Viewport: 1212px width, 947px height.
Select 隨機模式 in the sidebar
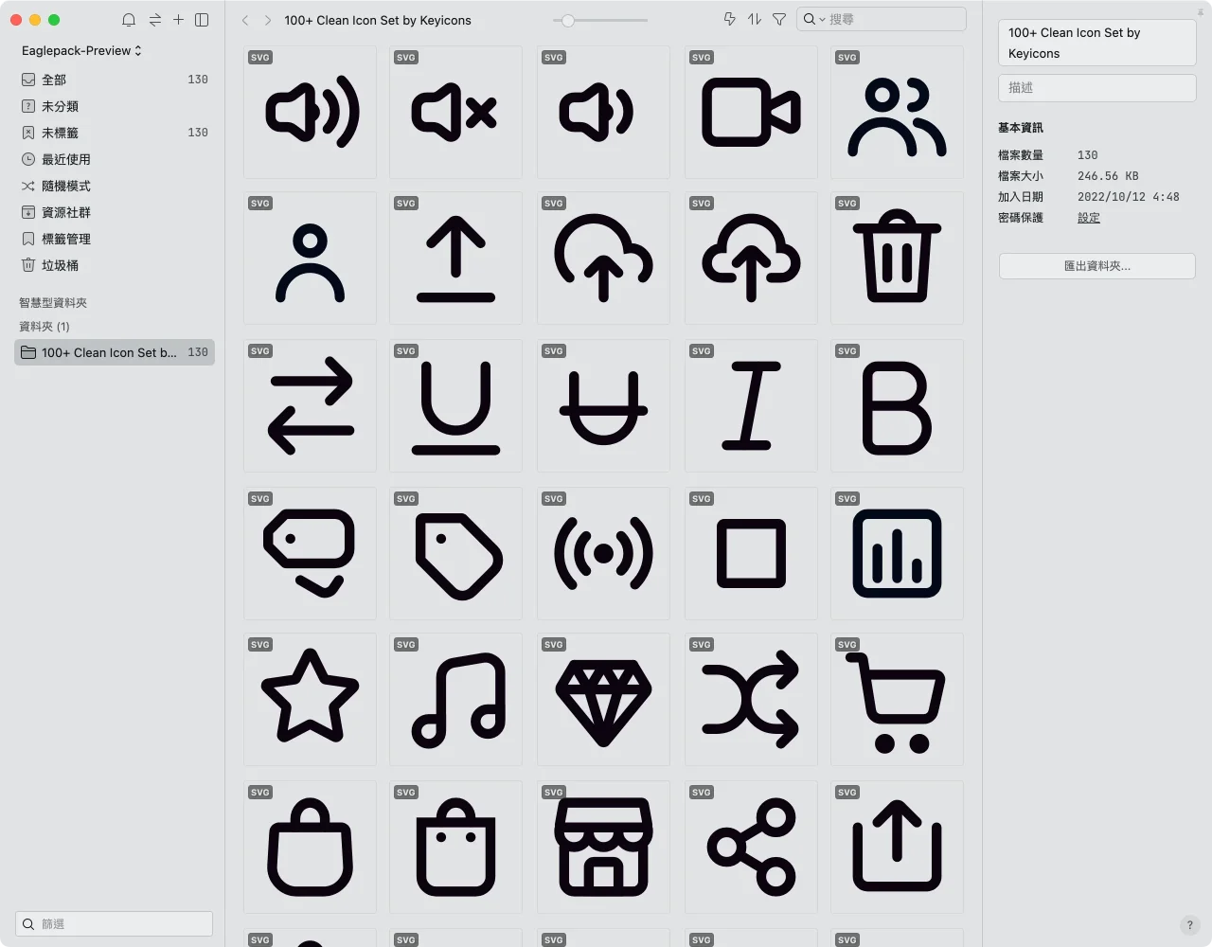[x=66, y=186]
